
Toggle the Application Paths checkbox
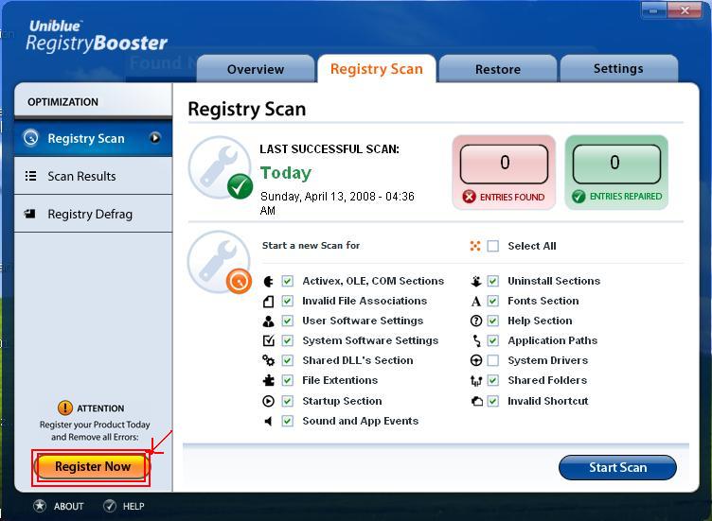click(492, 340)
